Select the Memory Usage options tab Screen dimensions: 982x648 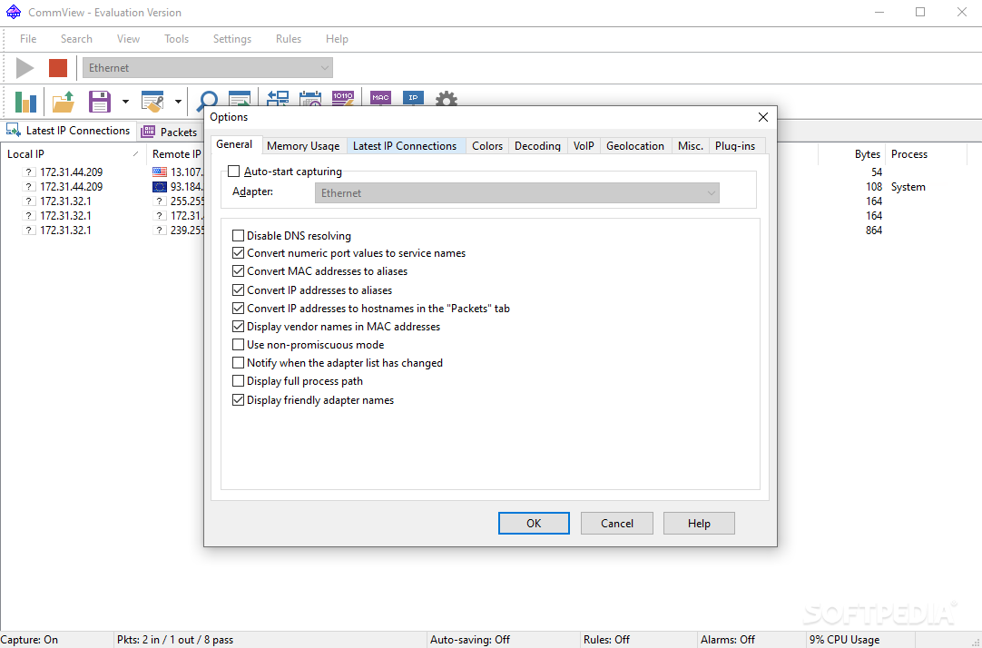304,146
